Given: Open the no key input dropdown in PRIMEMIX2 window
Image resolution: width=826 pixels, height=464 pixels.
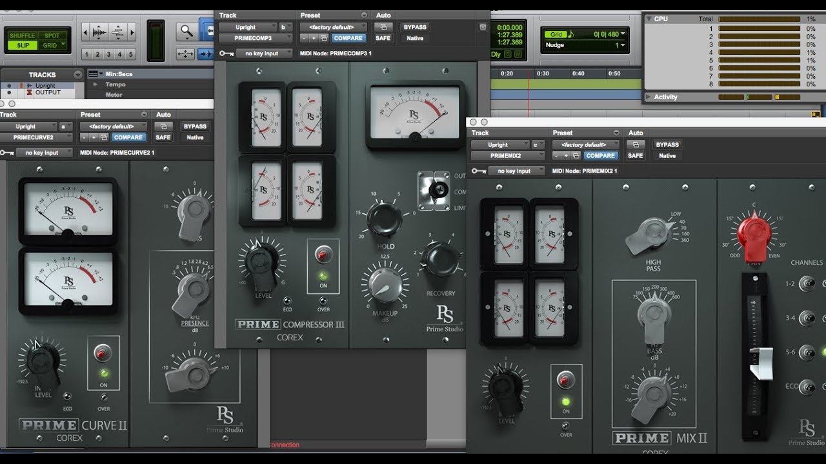Looking at the screenshot, I should 516,171.
